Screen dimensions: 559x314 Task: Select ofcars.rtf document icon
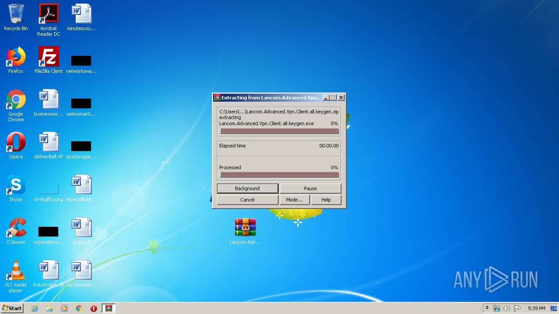click(81, 231)
